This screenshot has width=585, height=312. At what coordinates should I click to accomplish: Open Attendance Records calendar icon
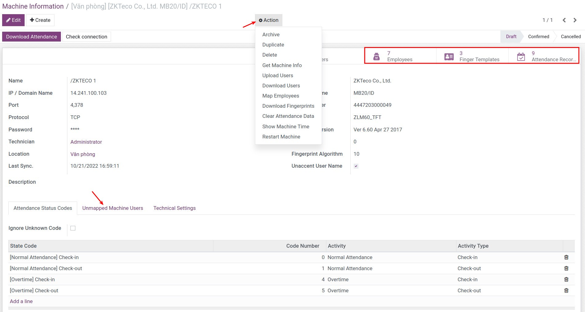tap(521, 57)
